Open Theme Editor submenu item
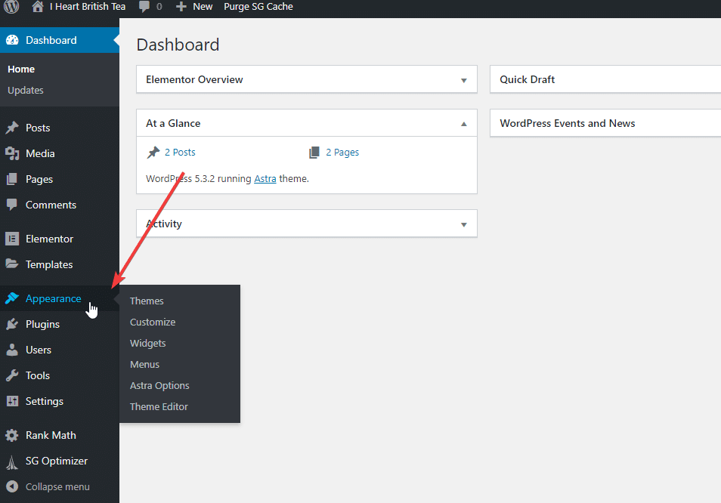This screenshot has width=721, height=503. pyautogui.click(x=159, y=406)
